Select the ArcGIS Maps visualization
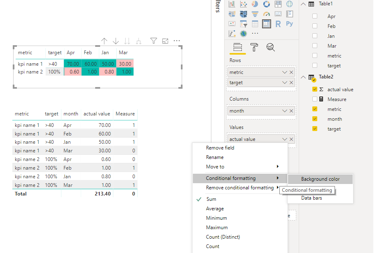377x253 pixels. pyautogui.click(x=244, y=34)
